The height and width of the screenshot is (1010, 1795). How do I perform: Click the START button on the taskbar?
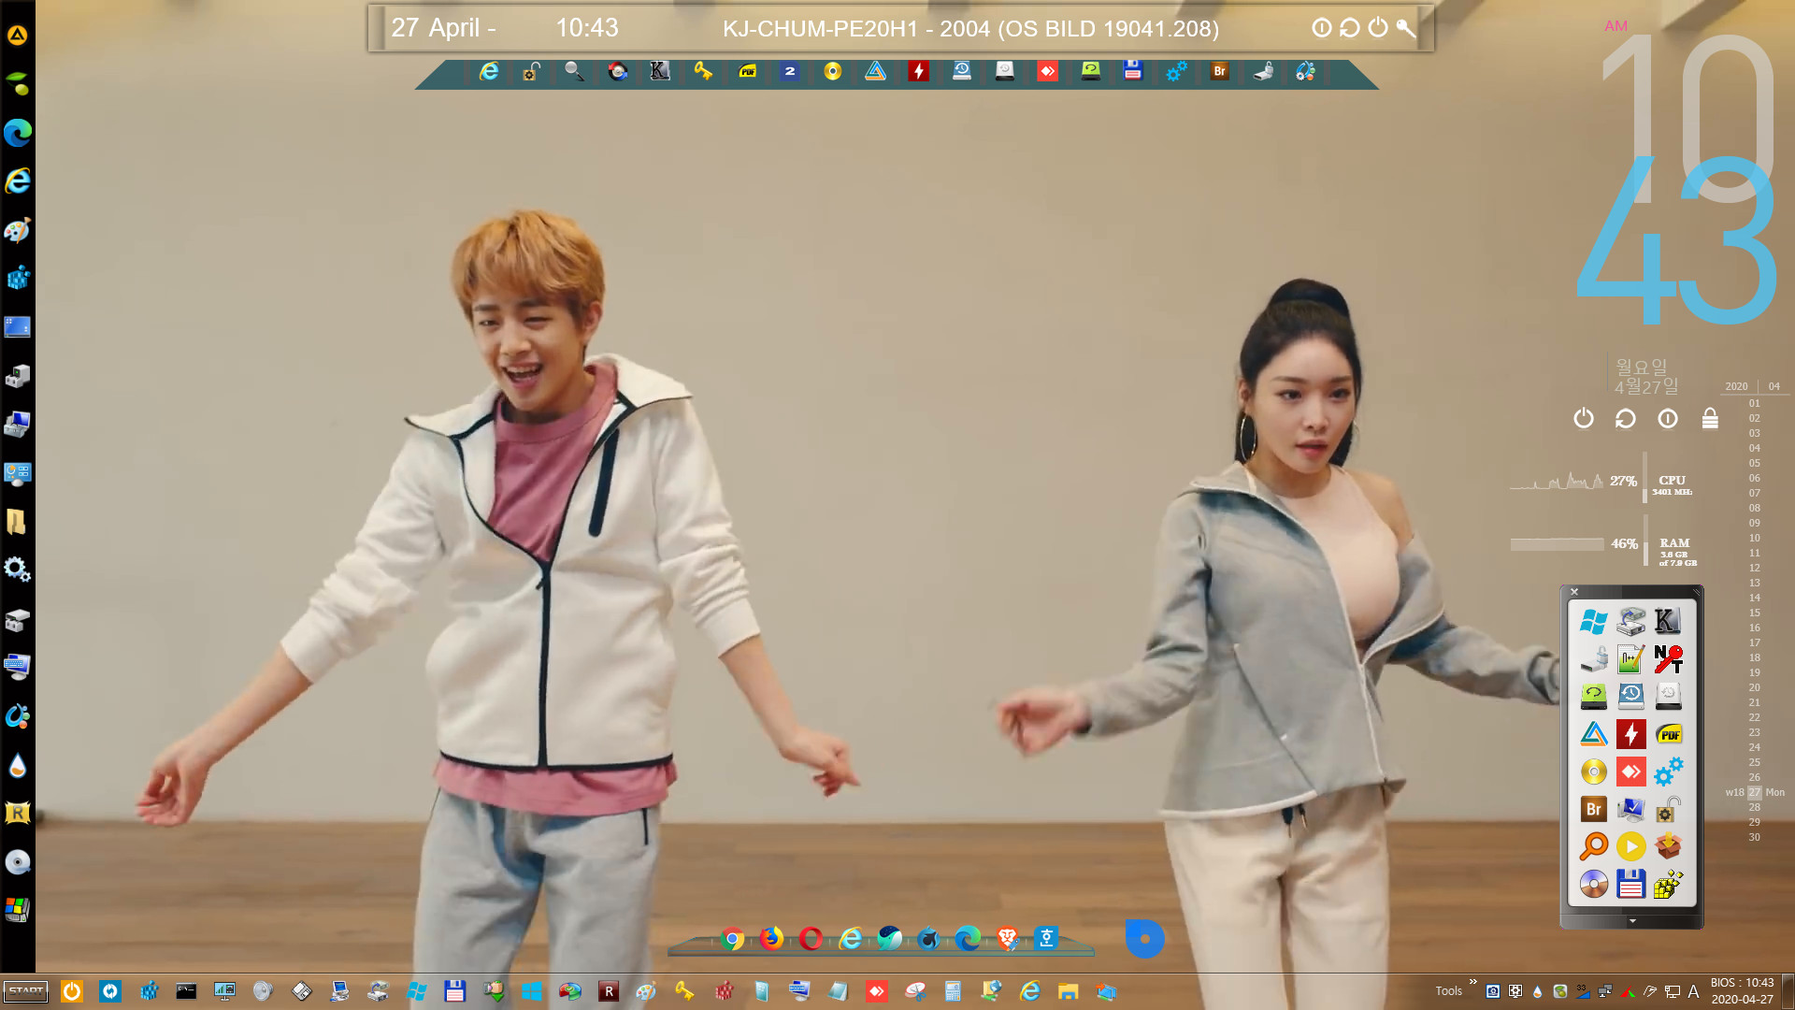click(26, 991)
